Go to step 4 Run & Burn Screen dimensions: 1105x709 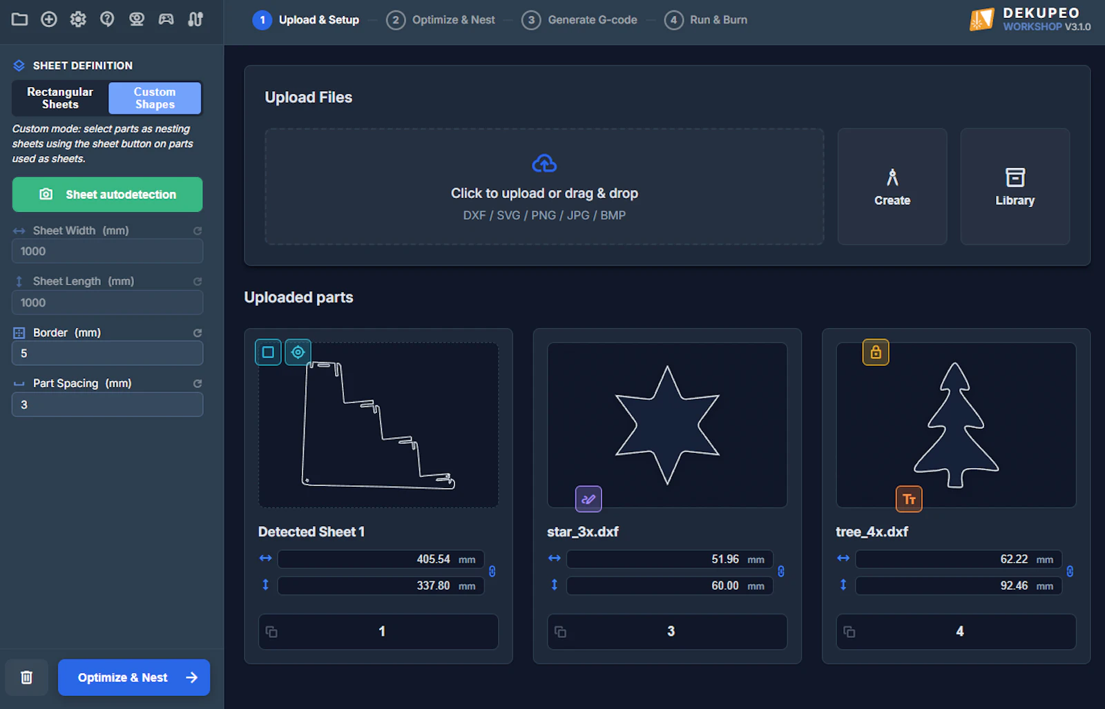click(706, 20)
